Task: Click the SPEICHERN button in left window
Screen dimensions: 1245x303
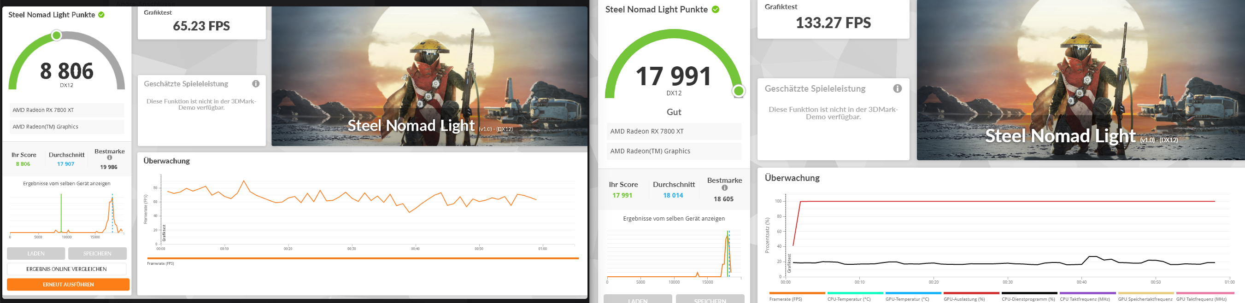Action: tap(97, 253)
